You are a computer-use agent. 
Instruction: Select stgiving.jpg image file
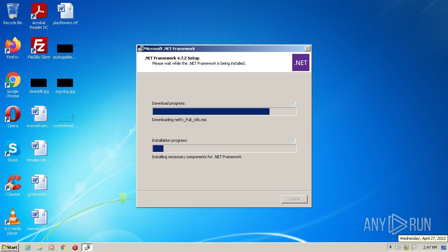65,85
